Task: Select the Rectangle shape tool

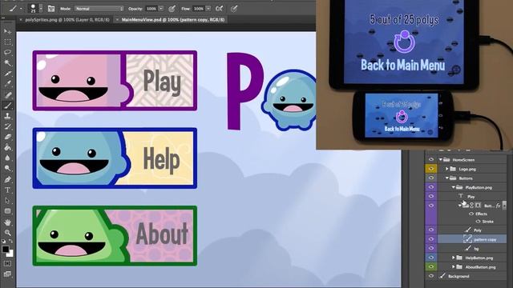Action: pyautogui.click(x=7, y=211)
